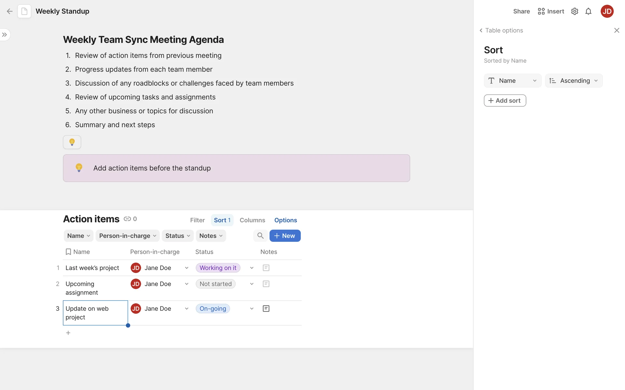
Task: Open the Person-in-charge column chip dropdown
Action: pos(128,236)
